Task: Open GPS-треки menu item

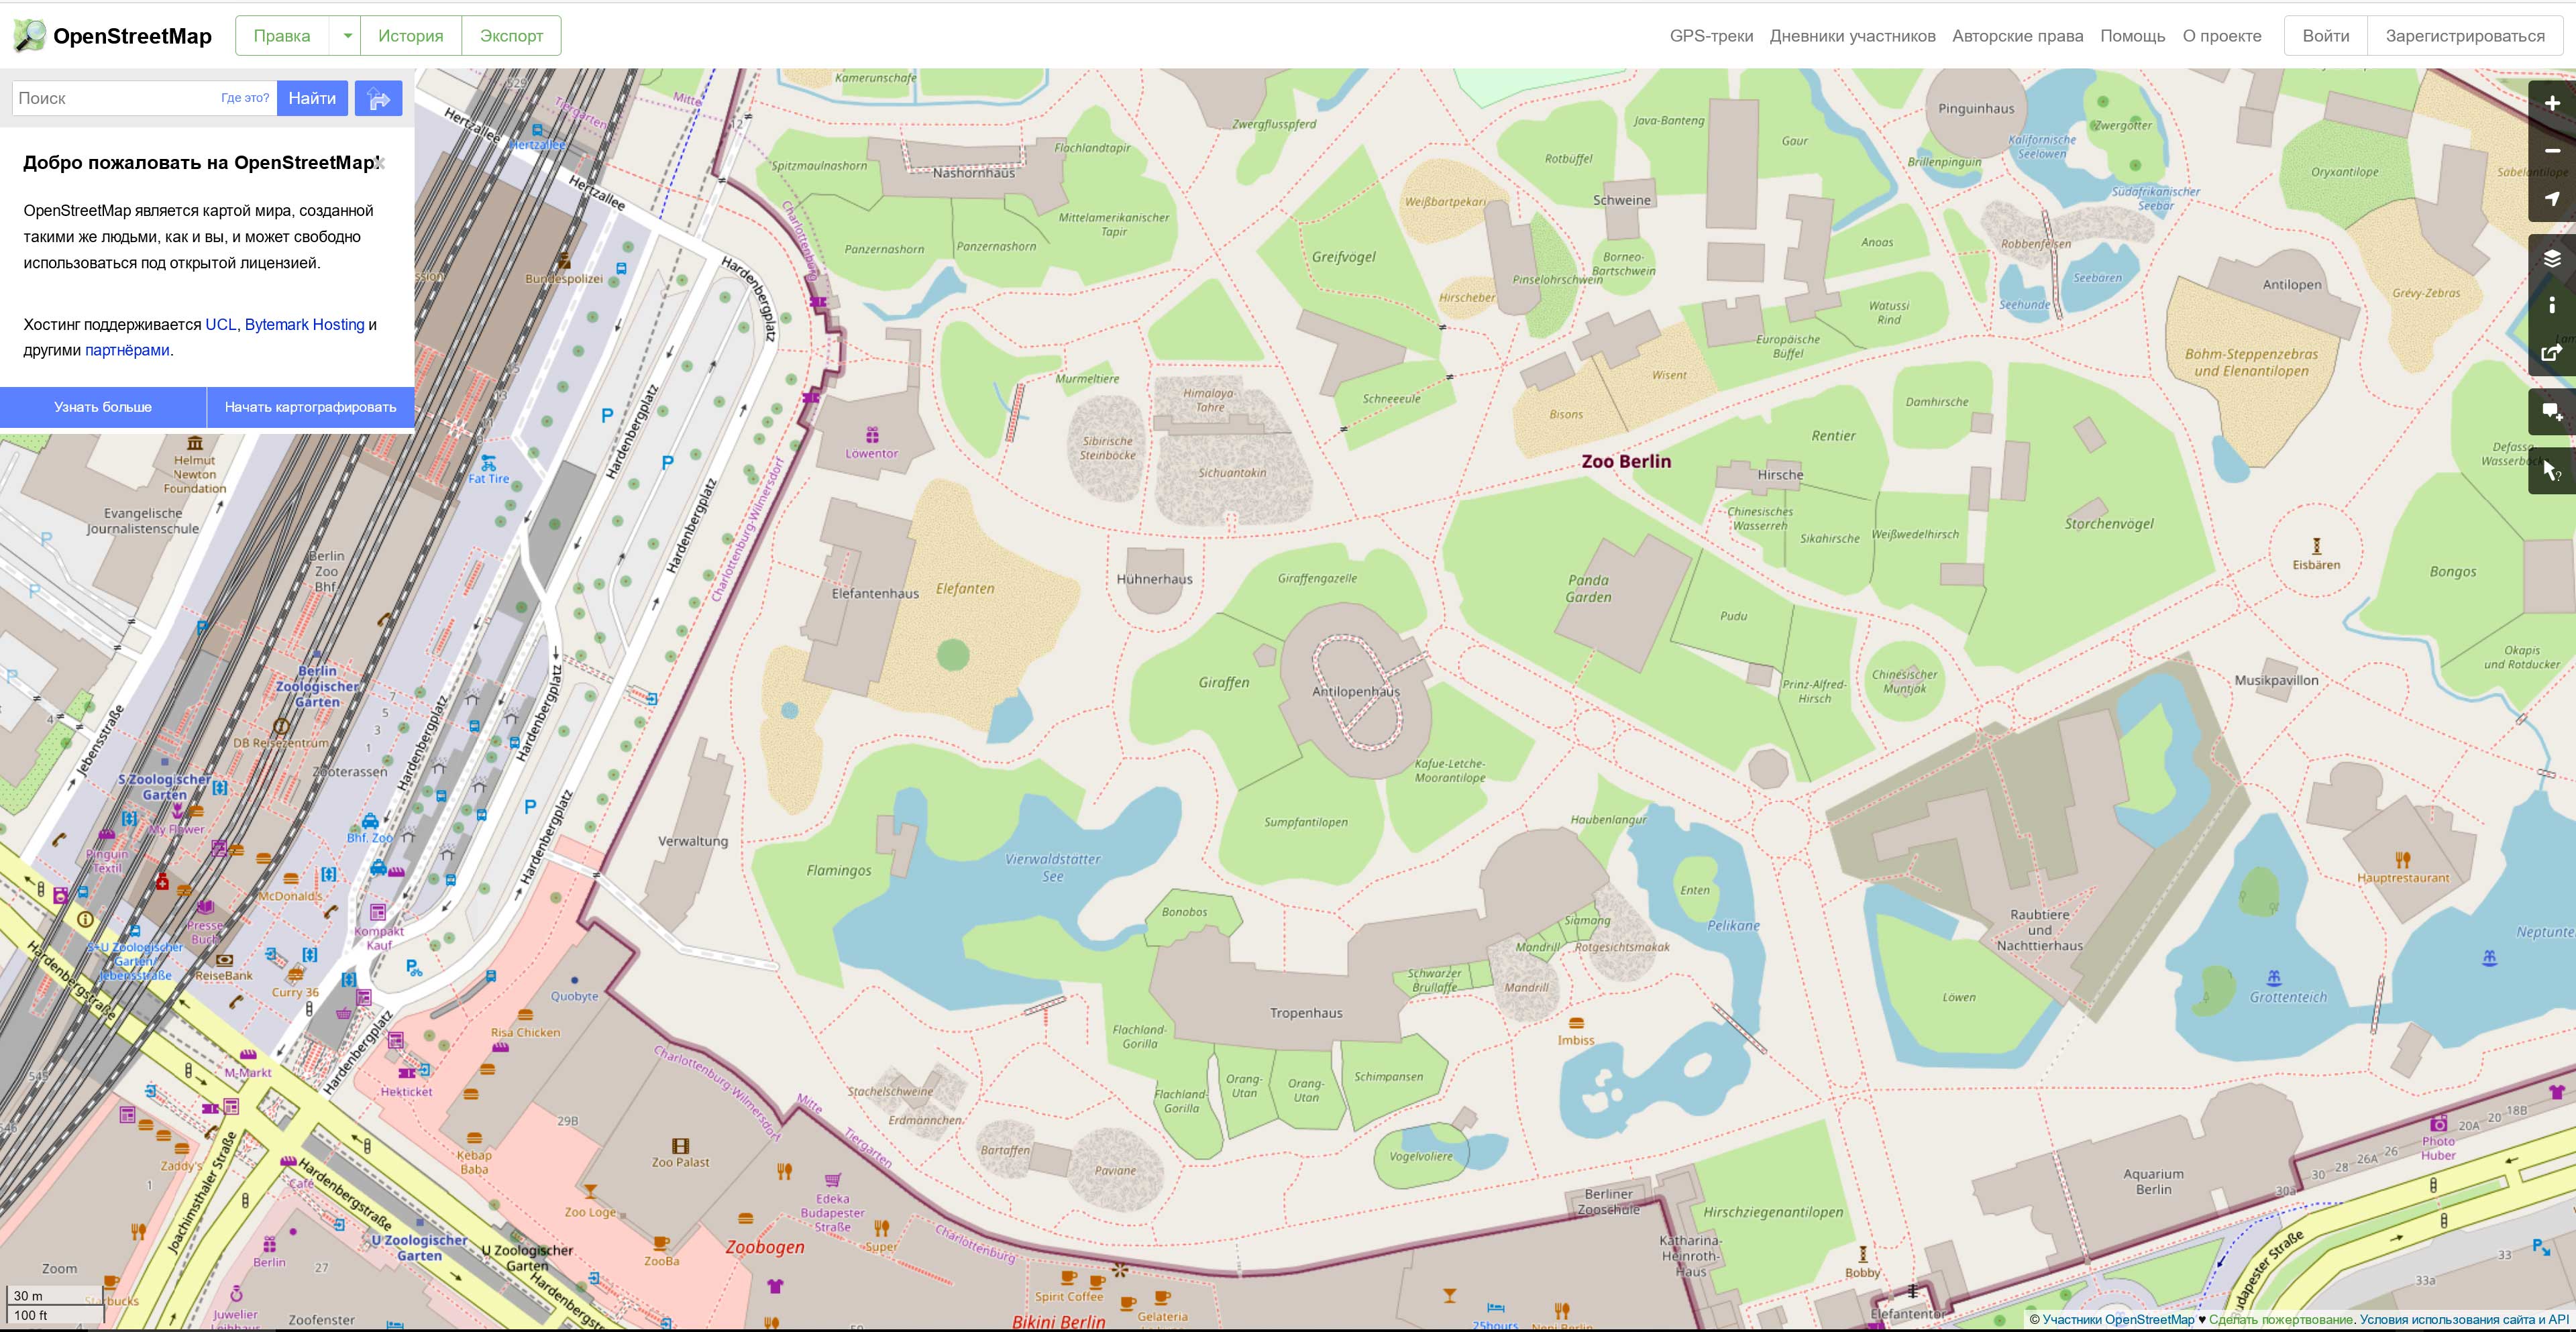Action: click(x=1711, y=36)
